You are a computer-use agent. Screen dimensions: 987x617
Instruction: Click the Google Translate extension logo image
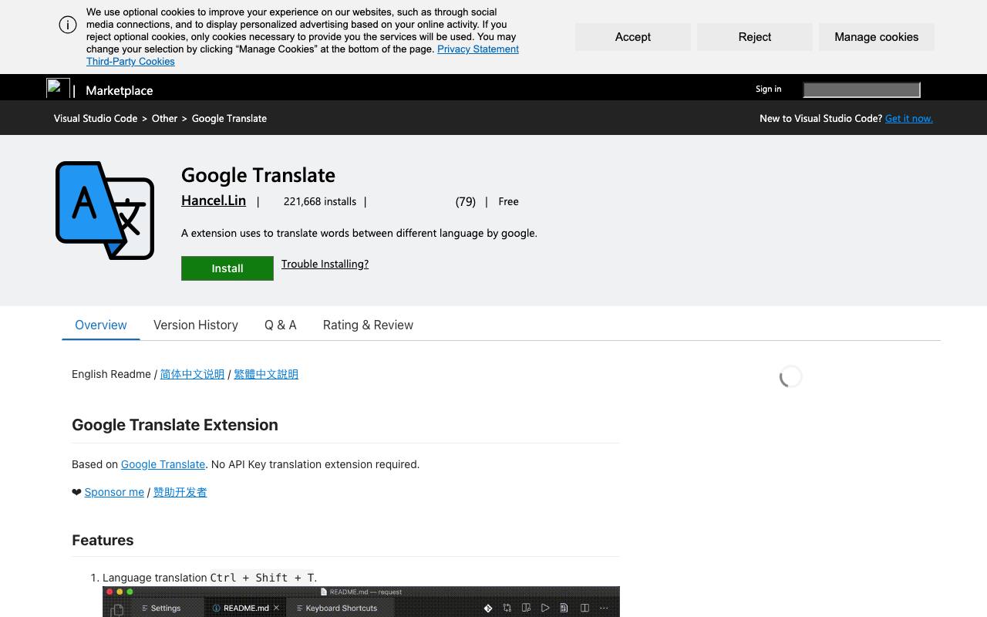[x=105, y=211]
